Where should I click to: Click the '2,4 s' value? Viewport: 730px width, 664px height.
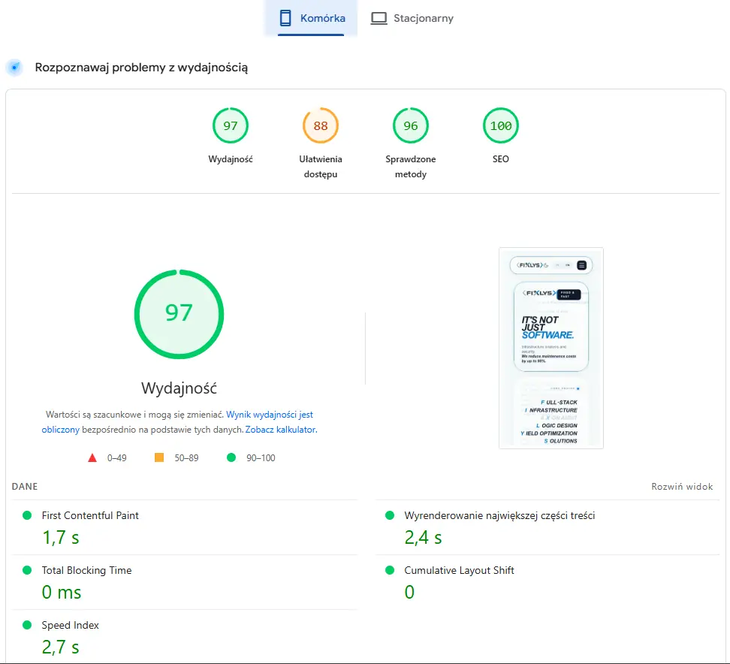tap(423, 538)
